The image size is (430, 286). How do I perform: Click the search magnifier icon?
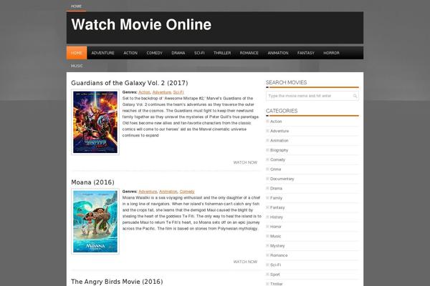click(x=355, y=96)
